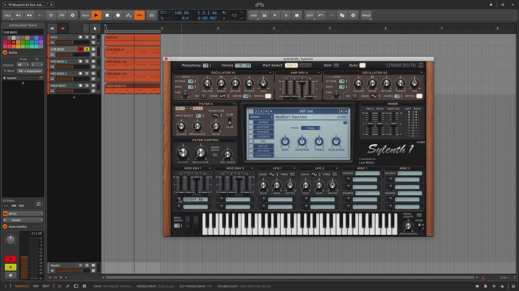Toggle the WARM DRIVE switch
Image resolution: width=519 pixels, height=291 pixels.
point(215,155)
